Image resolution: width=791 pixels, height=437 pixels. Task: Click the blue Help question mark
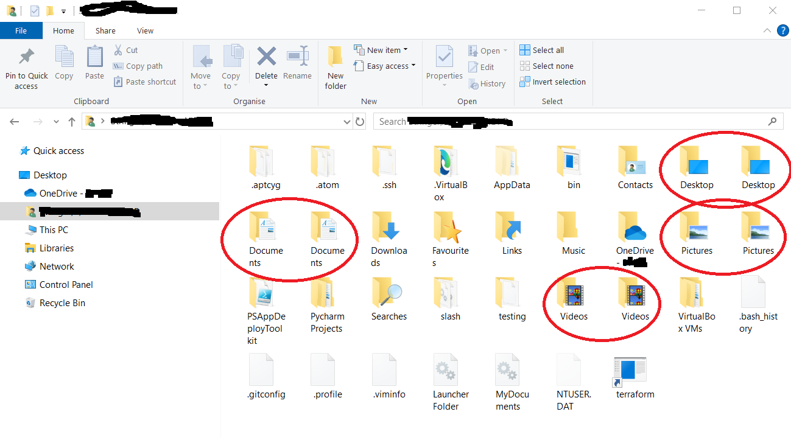(782, 30)
